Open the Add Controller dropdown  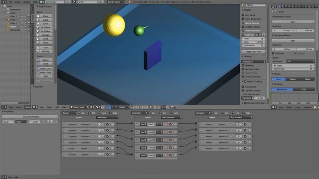point(171,117)
